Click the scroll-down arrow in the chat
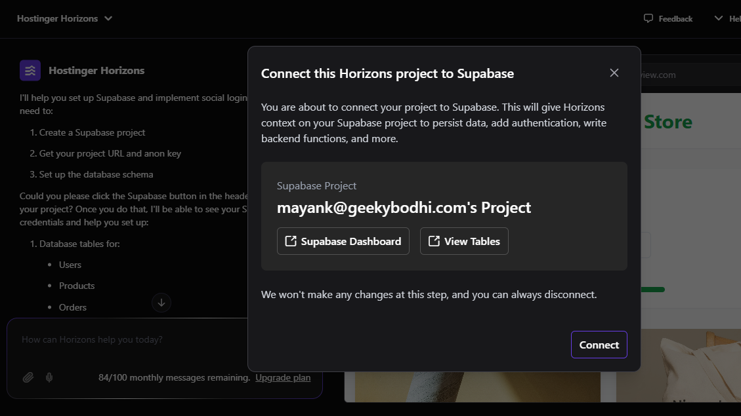 (x=161, y=303)
